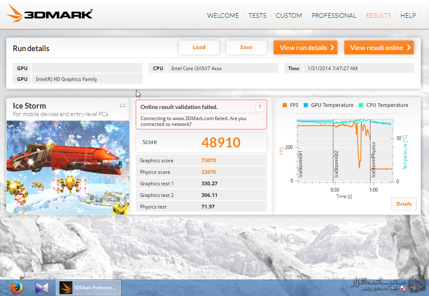This screenshot has height=296, width=429.
Task: Click the network signal tray icon
Action: point(422,288)
